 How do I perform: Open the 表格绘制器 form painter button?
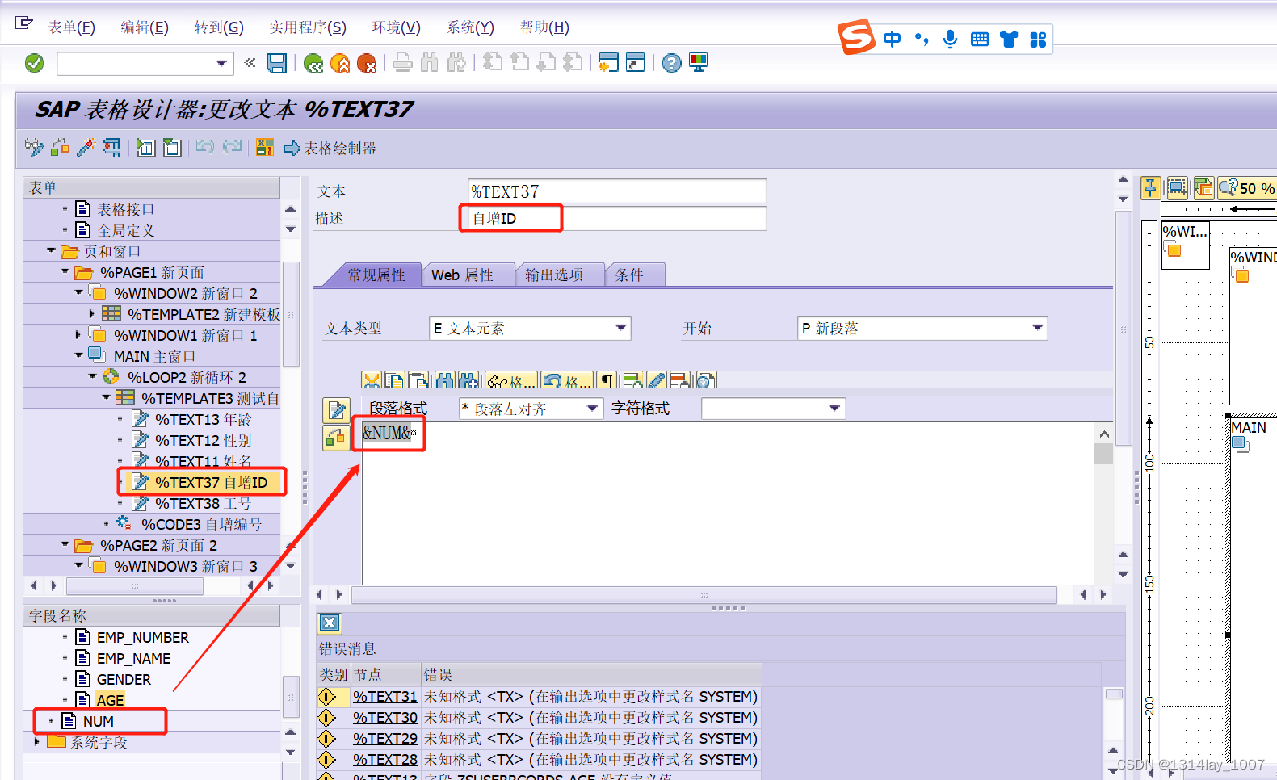pyautogui.click(x=330, y=148)
